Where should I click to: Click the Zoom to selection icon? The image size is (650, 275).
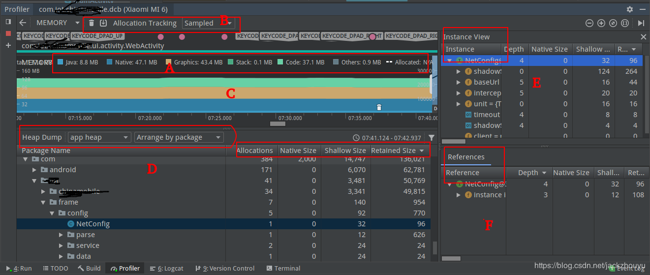click(x=625, y=23)
